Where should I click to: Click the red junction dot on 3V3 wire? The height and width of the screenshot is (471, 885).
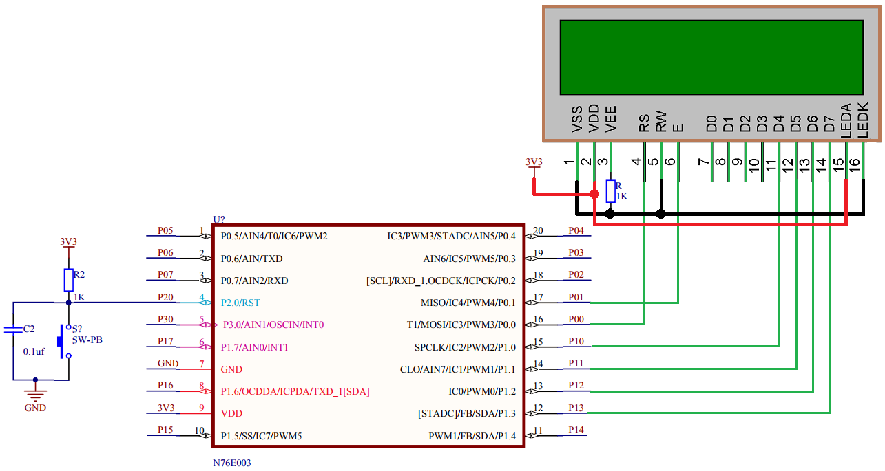click(x=594, y=194)
